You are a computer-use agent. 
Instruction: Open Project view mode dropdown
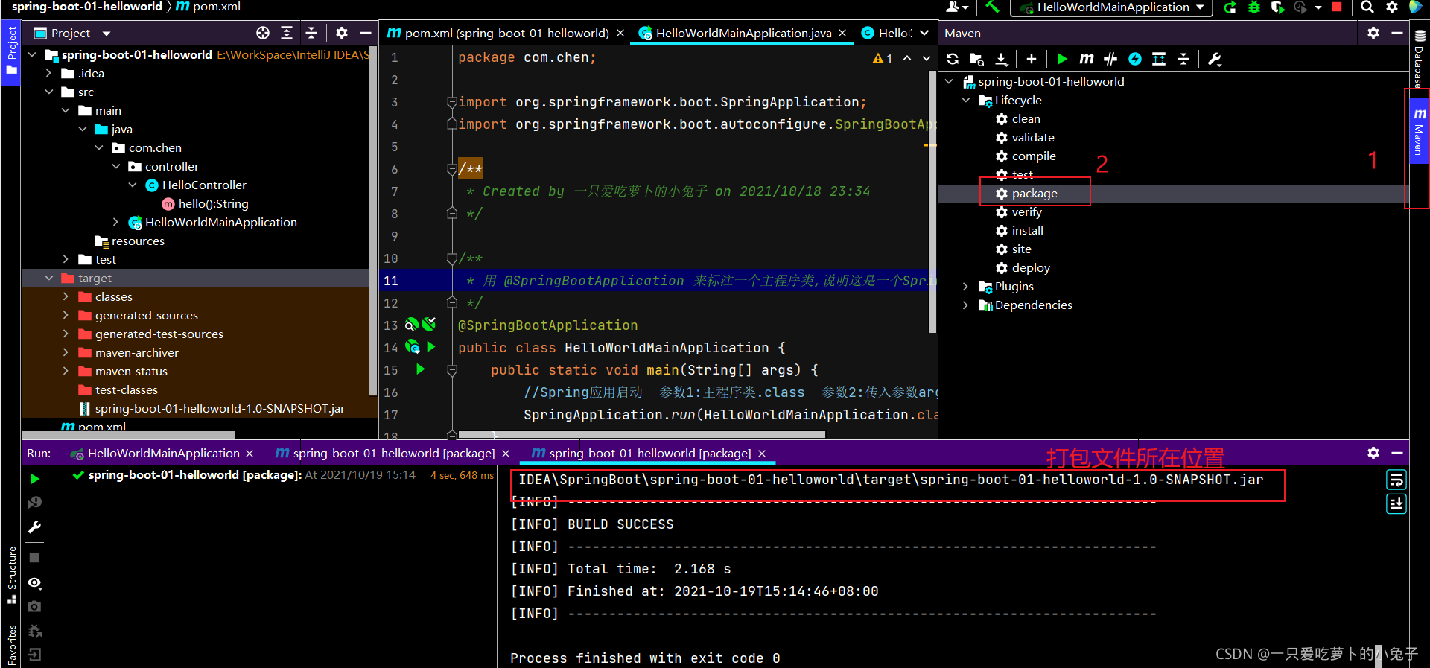pos(107,34)
